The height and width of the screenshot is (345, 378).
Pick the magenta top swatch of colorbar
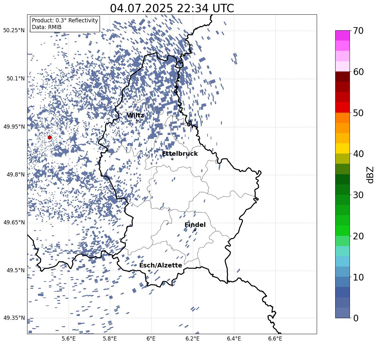coord(343,35)
